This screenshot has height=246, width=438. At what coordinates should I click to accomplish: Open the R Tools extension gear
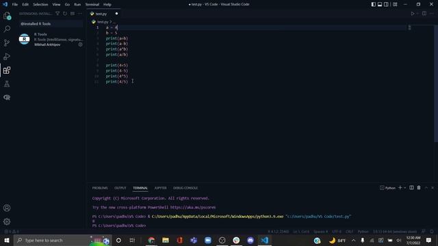pyautogui.click(x=81, y=44)
